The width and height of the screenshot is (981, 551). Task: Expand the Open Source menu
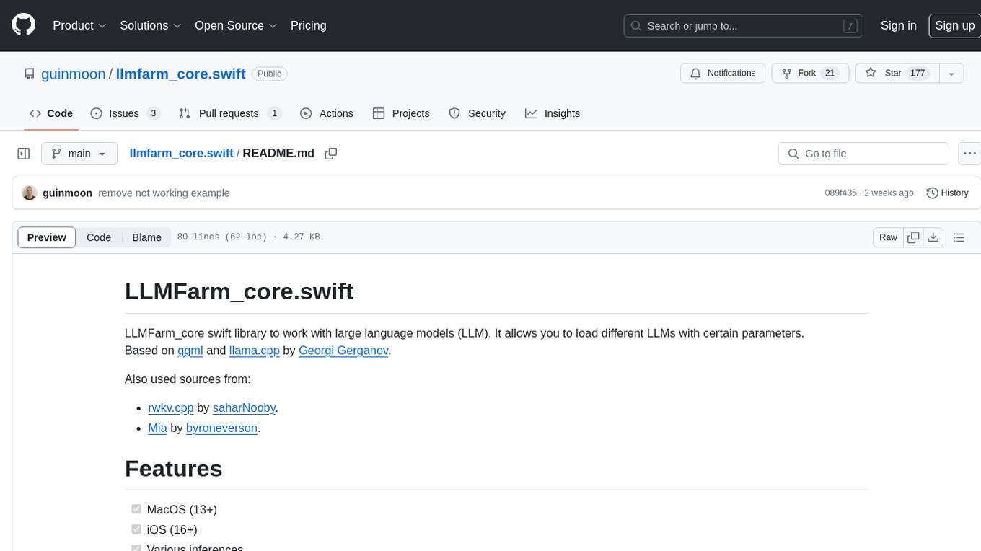(236, 25)
